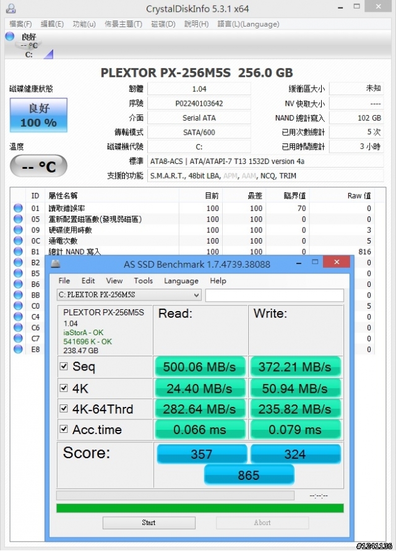Click the SATA/600 transfer mode field
The width and height of the screenshot is (396, 551).
pos(199,132)
